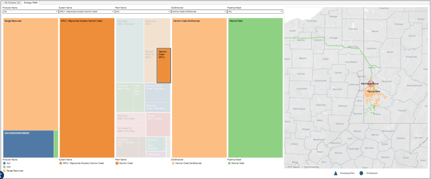Screen dimensions: 431x179
Task: Select the Energy Path tab
Action: pyautogui.click(x=31, y=3)
